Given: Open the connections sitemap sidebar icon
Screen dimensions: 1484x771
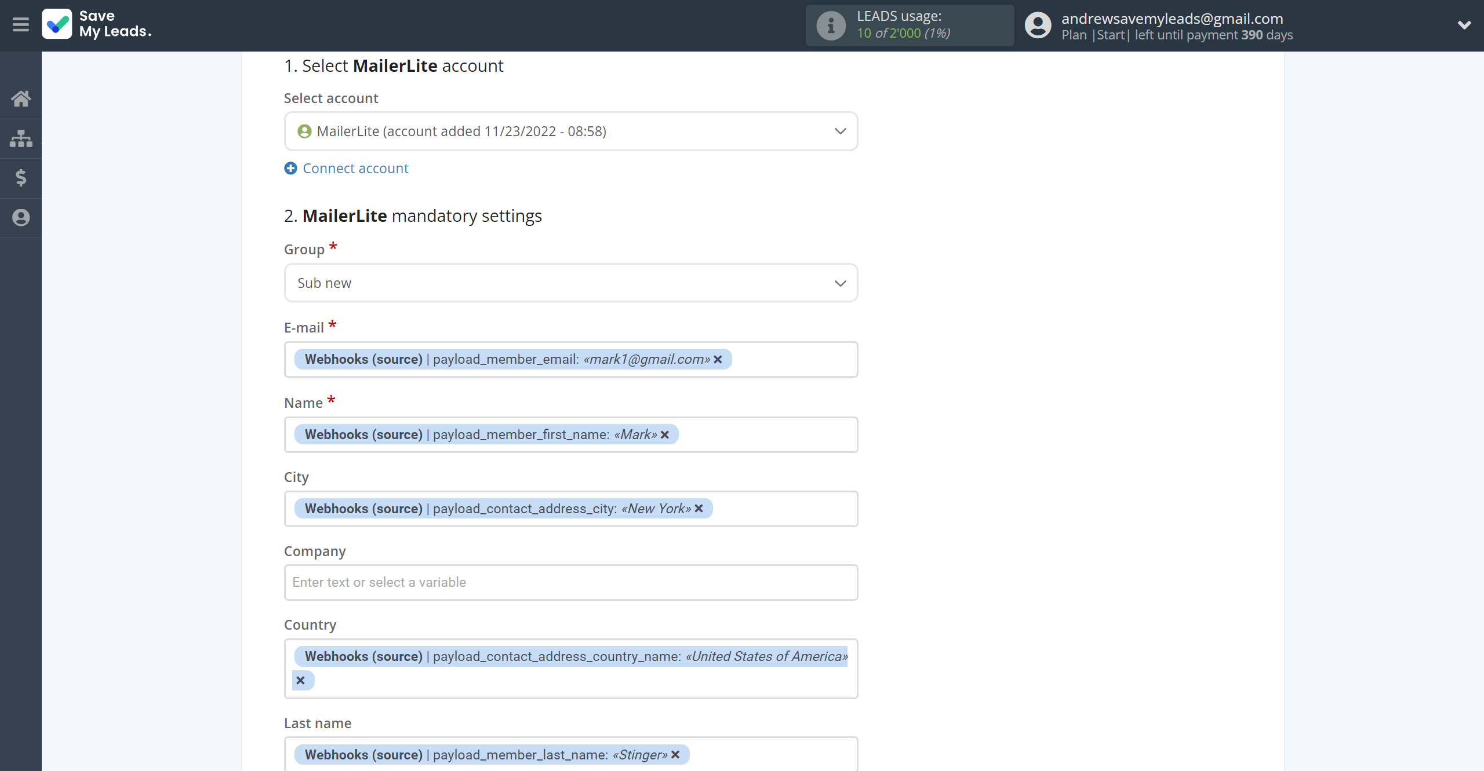Looking at the screenshot, I should click(x=21, y=138).
